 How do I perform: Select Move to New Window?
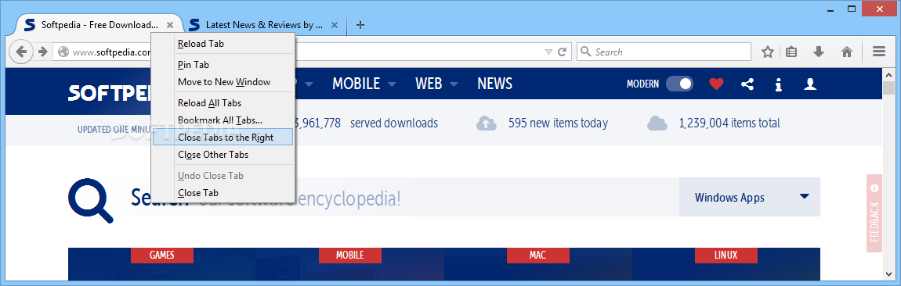(x=223, y=82)
